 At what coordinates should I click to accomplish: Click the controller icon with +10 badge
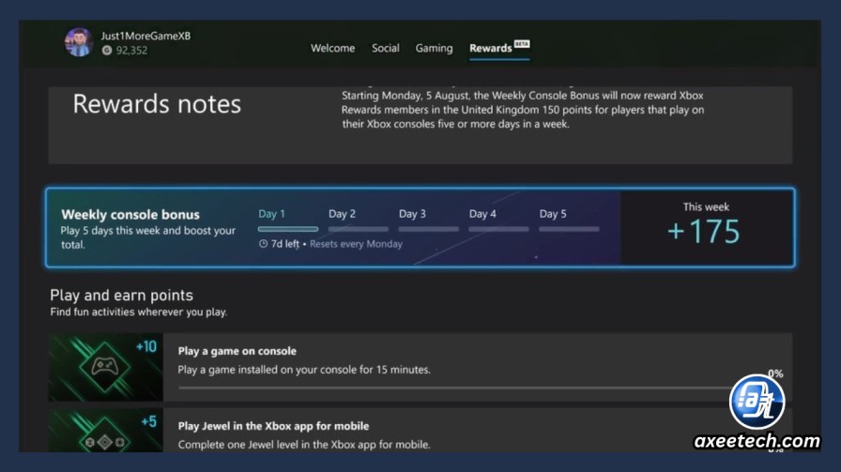(x=106, y=368)
